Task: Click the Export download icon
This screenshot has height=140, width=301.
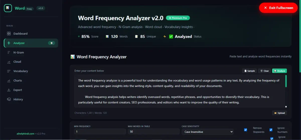Action: click(9, 90)
